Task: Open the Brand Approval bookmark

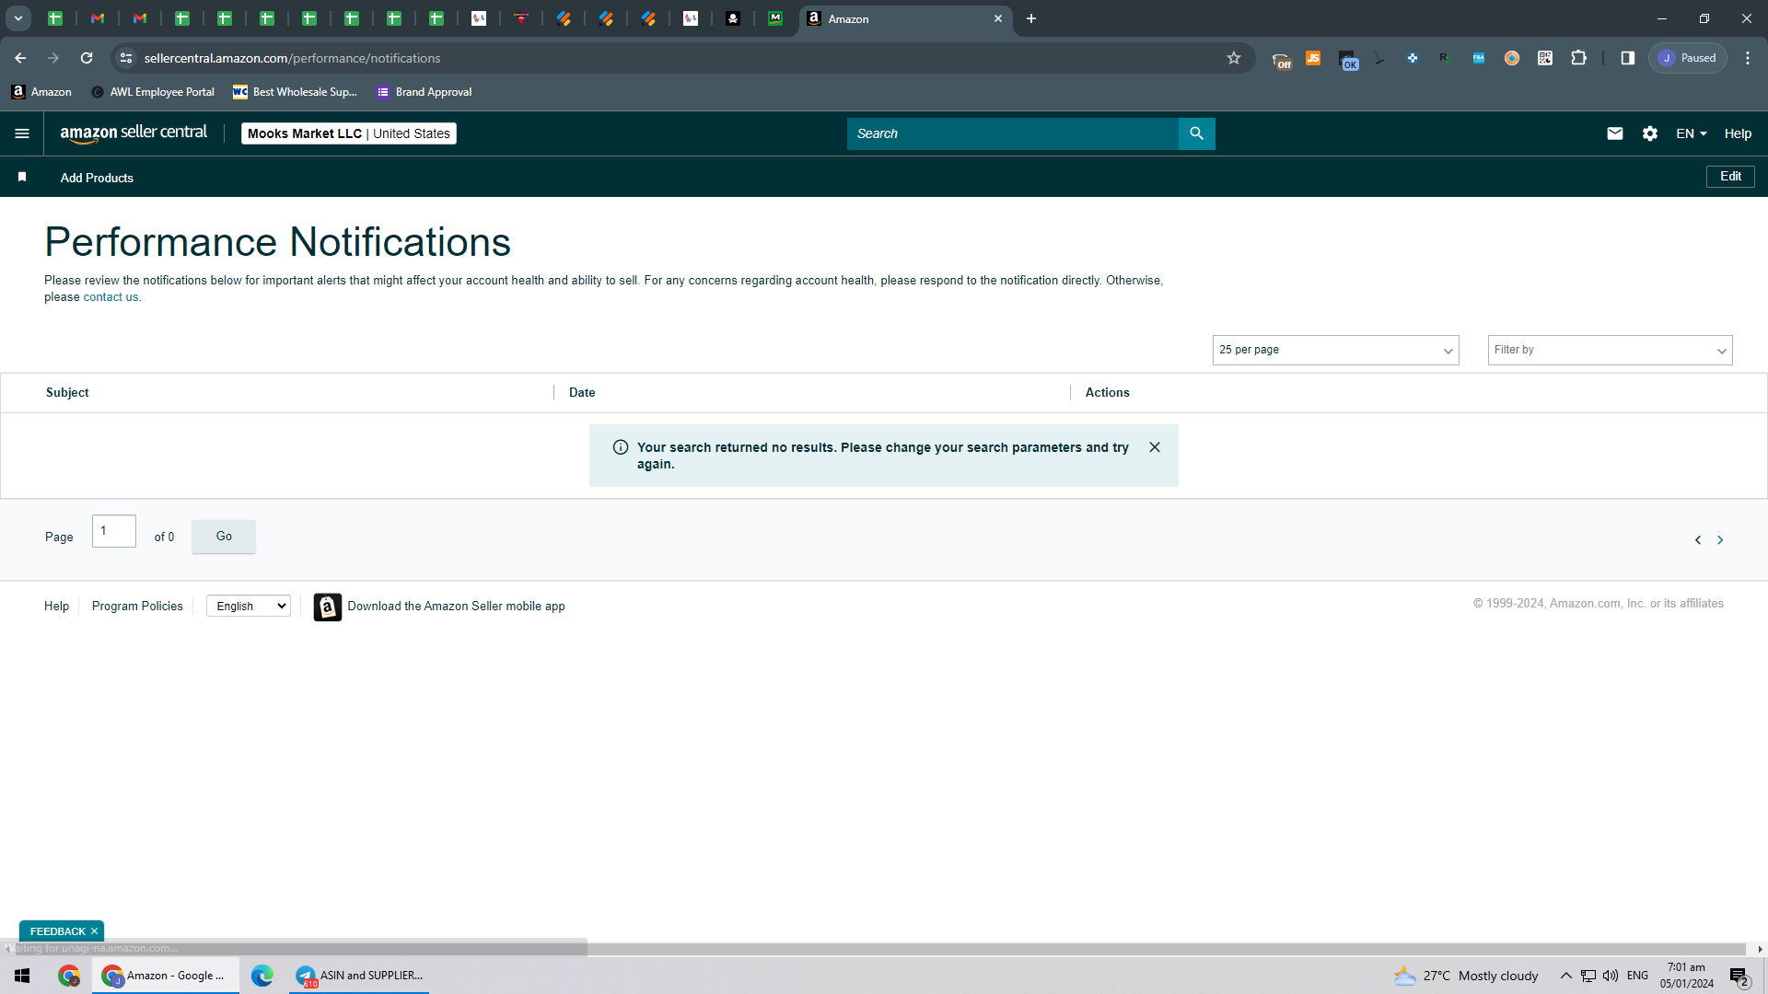Action: (x=425, y=92)
